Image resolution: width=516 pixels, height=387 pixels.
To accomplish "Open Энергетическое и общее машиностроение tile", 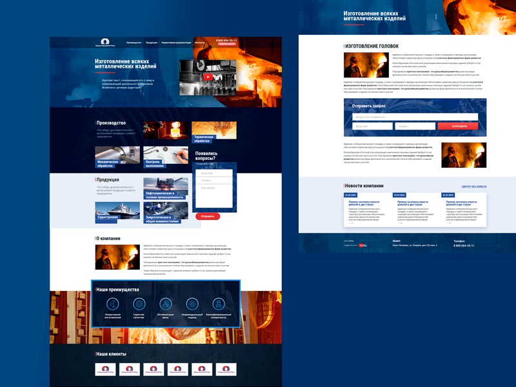I will coord(166,213).
